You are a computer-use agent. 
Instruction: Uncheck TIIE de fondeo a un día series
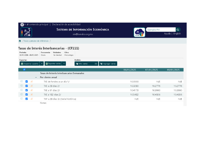26,82
